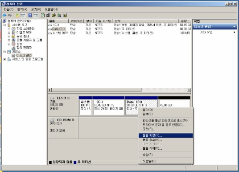
Task: Click volume list scrollbar right arrow
Action: pyautogui.click(x=189, y=90)
